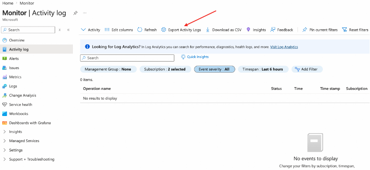Viewport: 370px width, 170px height.
Task: Click the Edit columns label
Action: click(x=122, y=30)
